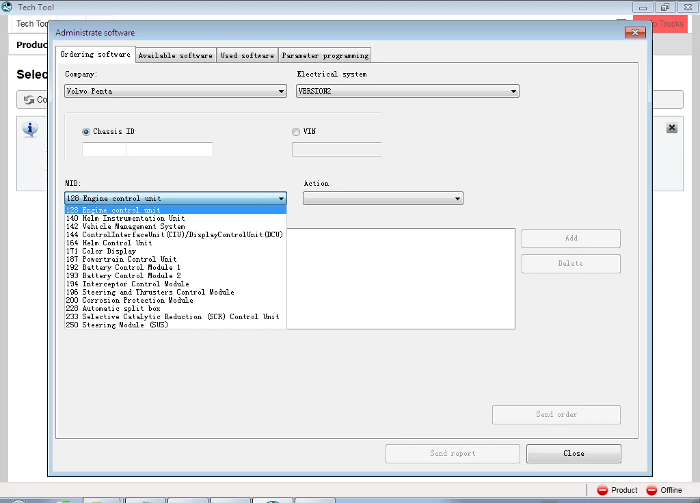The image size is (700, 503).
Task: Dismiss the info panel with X icon
Action: (x=672, y=128)
